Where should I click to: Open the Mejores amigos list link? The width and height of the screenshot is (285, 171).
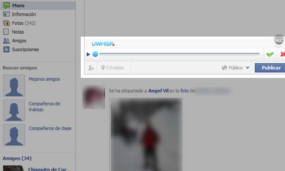click(44, 79)
